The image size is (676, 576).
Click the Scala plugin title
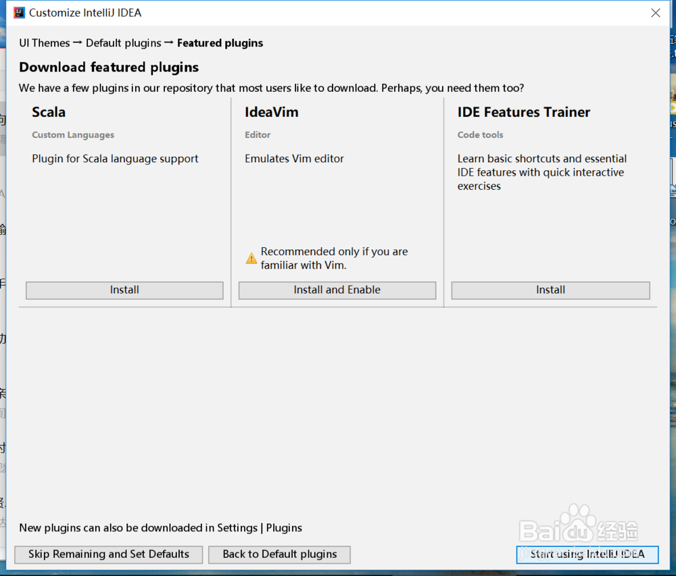pyautogui.click(x=49, y=112)
